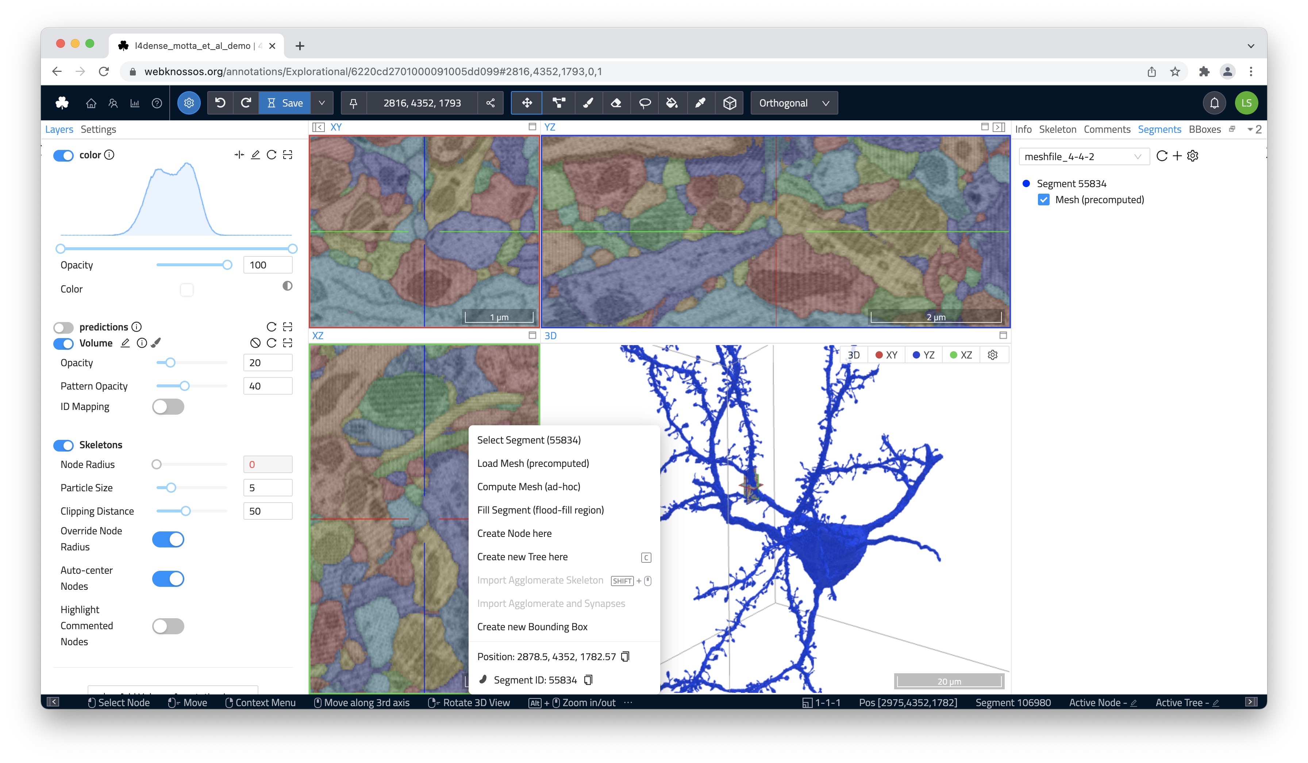Switch 3D viewport to XY view
The image size is (1308, 763).
click(x=886, y=355)
